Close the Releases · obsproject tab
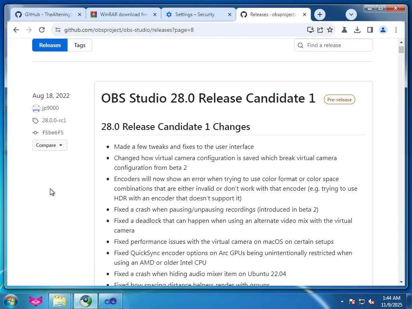 click(305, 14)
